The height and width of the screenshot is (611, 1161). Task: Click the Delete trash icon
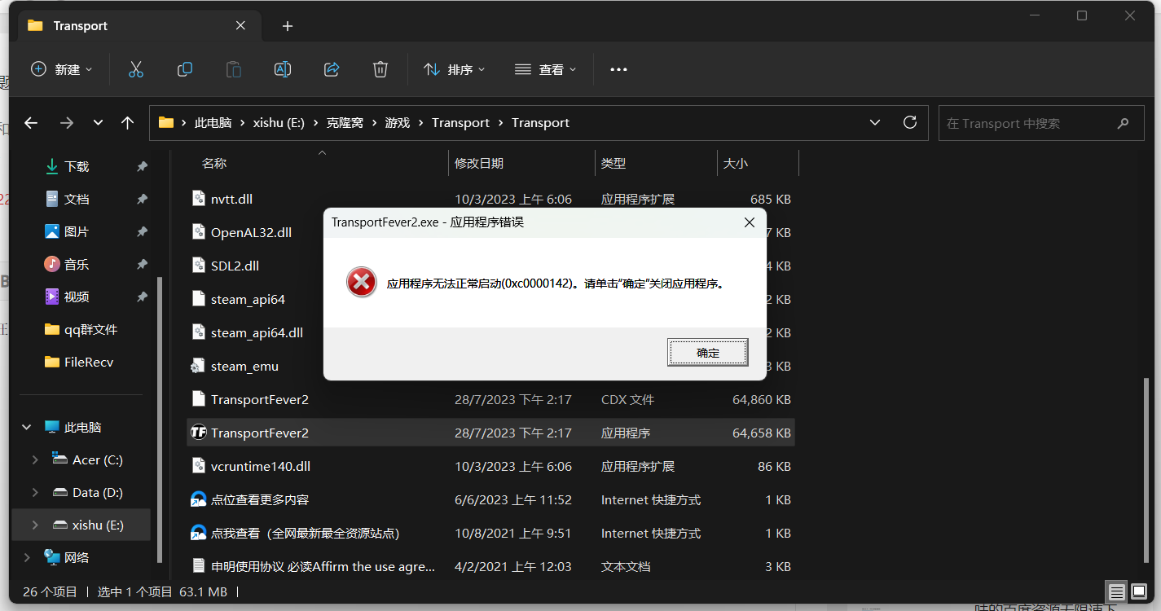click(x=380, y=69)
